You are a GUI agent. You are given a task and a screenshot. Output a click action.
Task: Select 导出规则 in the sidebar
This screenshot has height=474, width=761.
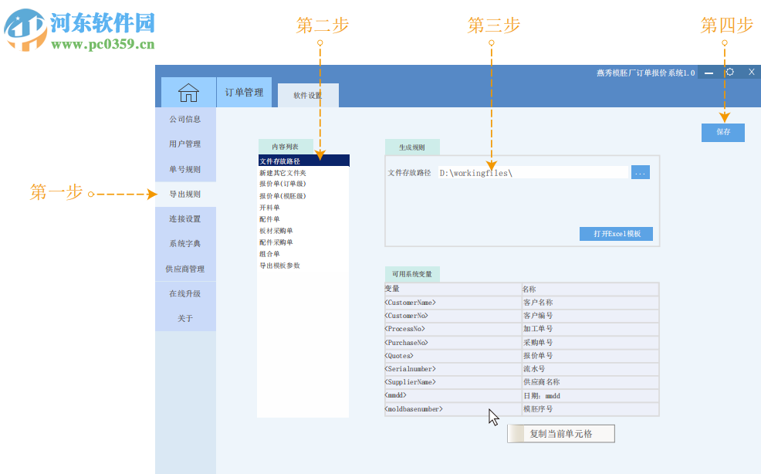185,195
